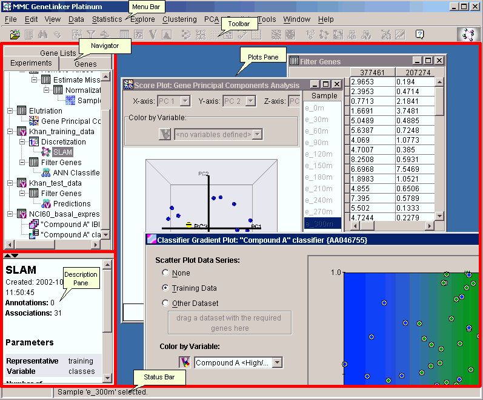Click the "Compound A" IBIS node icon

pos(33,224)
